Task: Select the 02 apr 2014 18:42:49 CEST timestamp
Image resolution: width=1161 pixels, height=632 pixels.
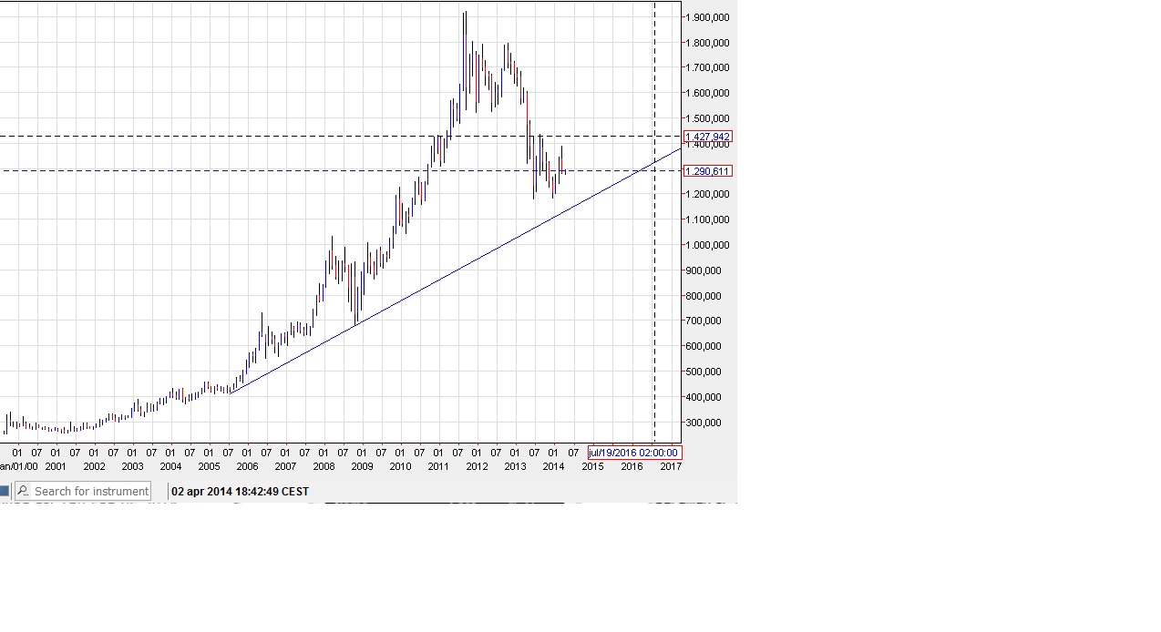Action: coord(241,491)
